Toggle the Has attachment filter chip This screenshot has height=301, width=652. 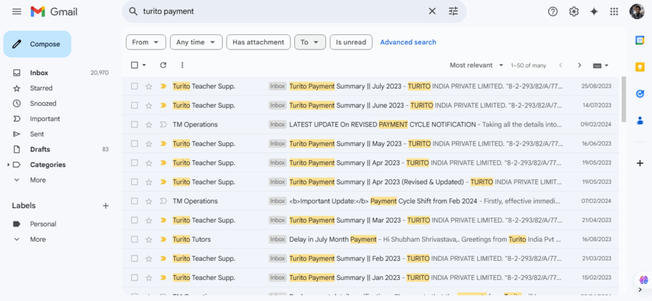pyautogui.click(x=259, y=42)
